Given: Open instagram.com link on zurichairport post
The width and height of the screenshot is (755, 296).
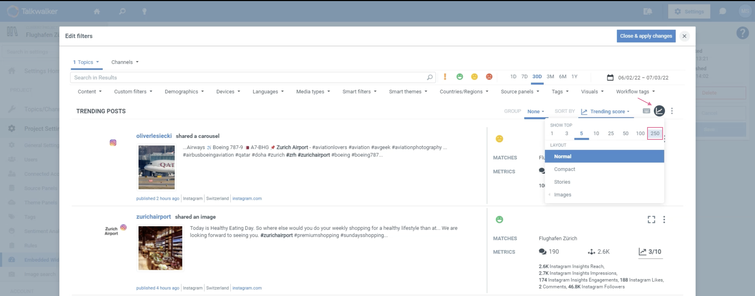Looking at the screenshot, I should (247, 288).
